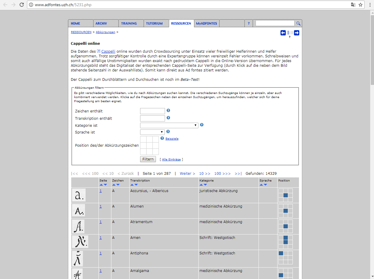Toggle center cell of filter position grid
Viewport: 374px width, 279px height.
[x=149, y=146]
